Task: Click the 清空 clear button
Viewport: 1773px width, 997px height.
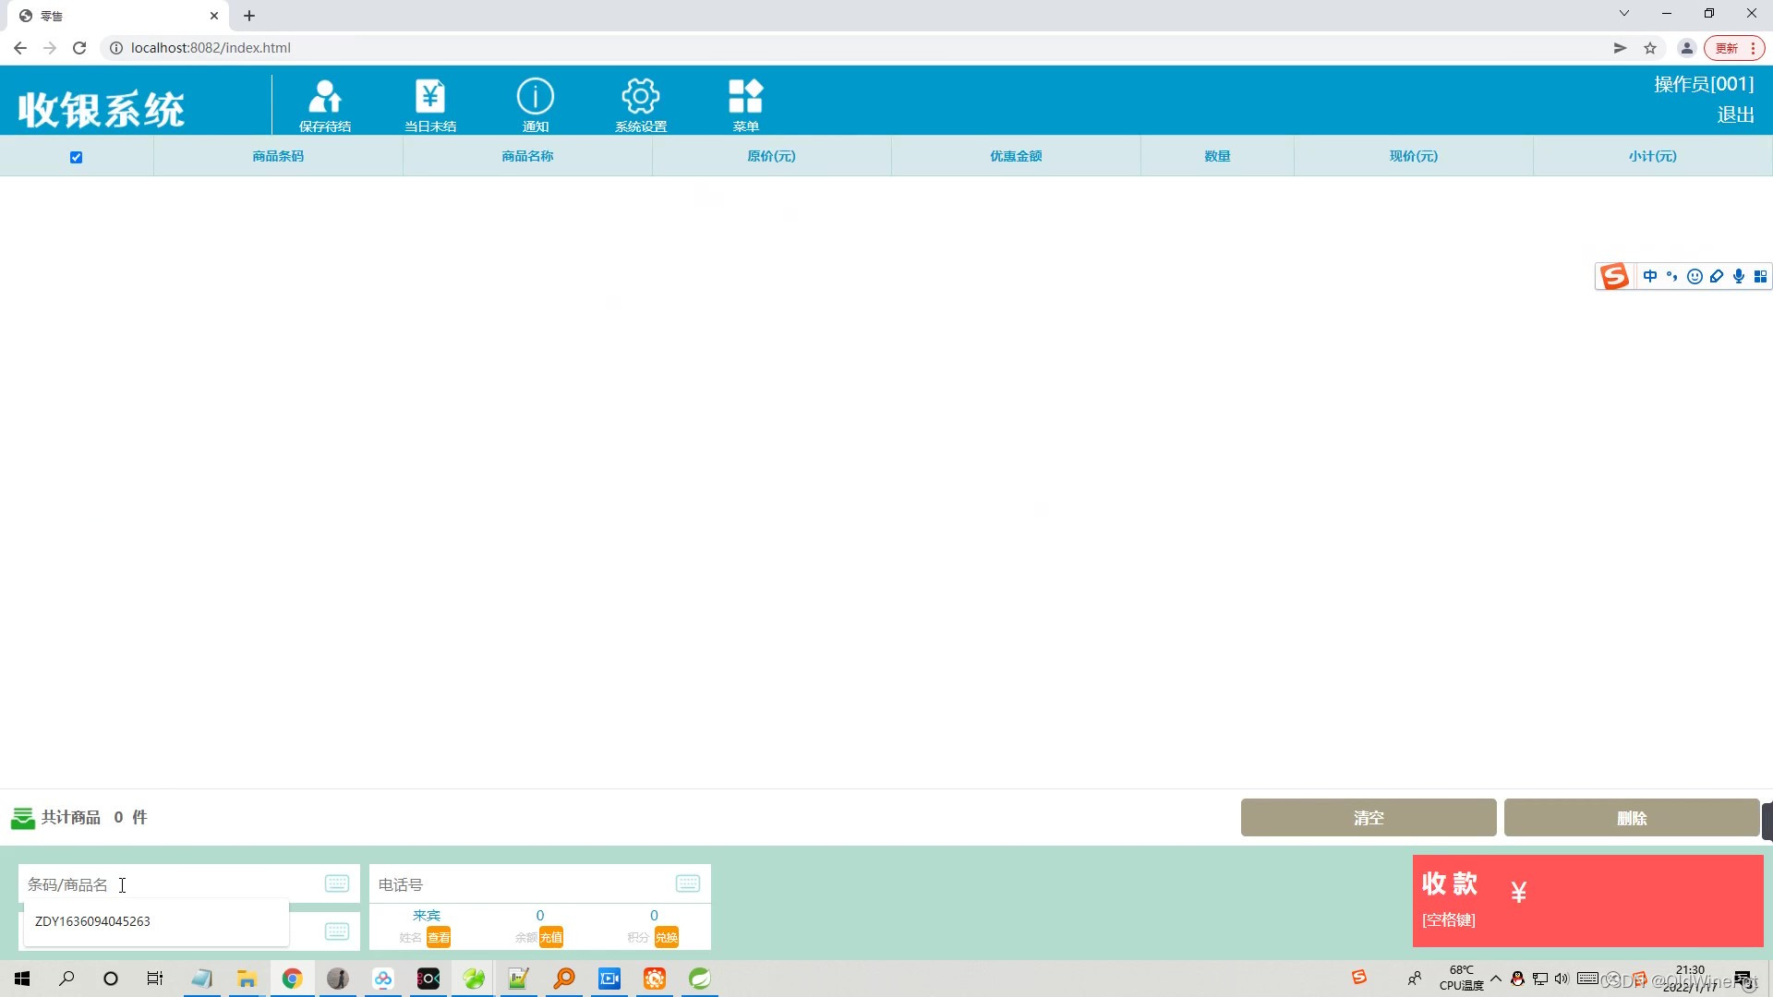Action: (x=1368, y=818)
